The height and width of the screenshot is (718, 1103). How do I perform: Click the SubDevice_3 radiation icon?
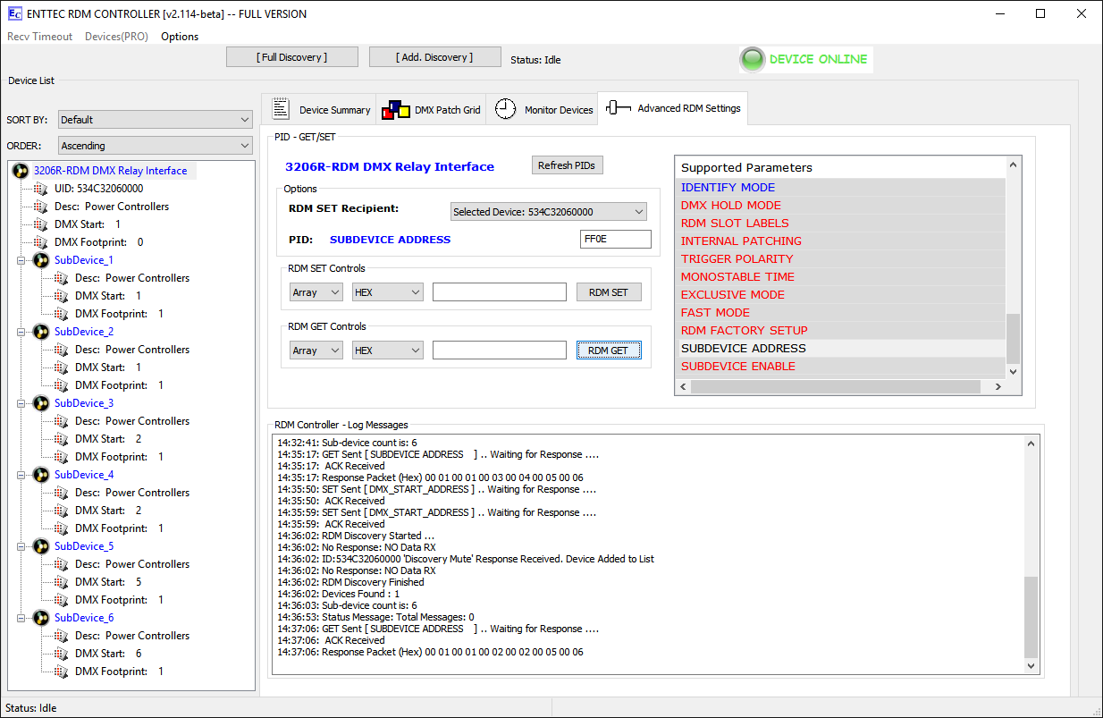point(41,403)
